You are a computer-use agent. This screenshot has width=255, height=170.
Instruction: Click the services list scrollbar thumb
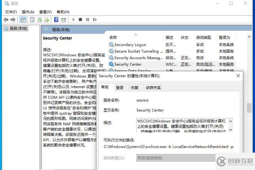(249, 108)
